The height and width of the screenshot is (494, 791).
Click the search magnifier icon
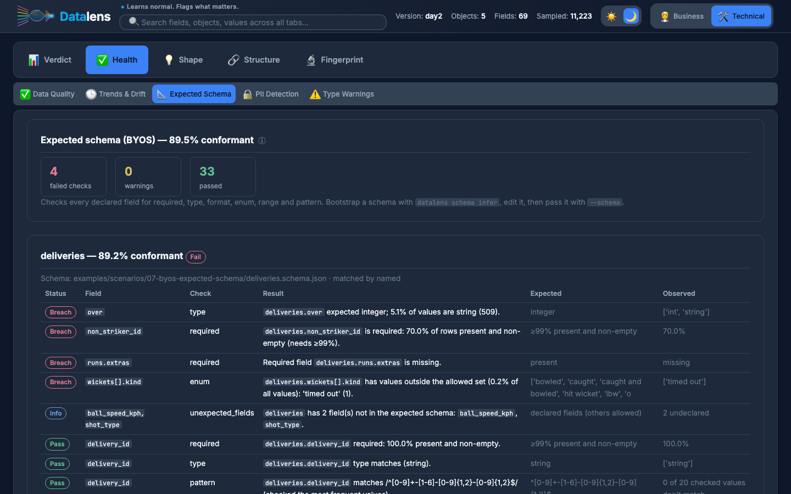133,22
